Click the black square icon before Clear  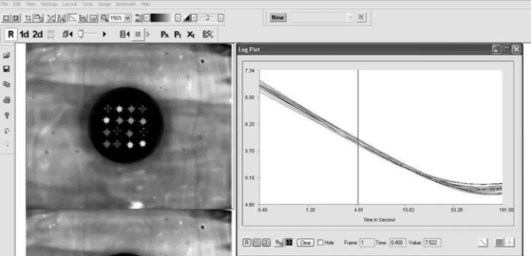point(289,242)
